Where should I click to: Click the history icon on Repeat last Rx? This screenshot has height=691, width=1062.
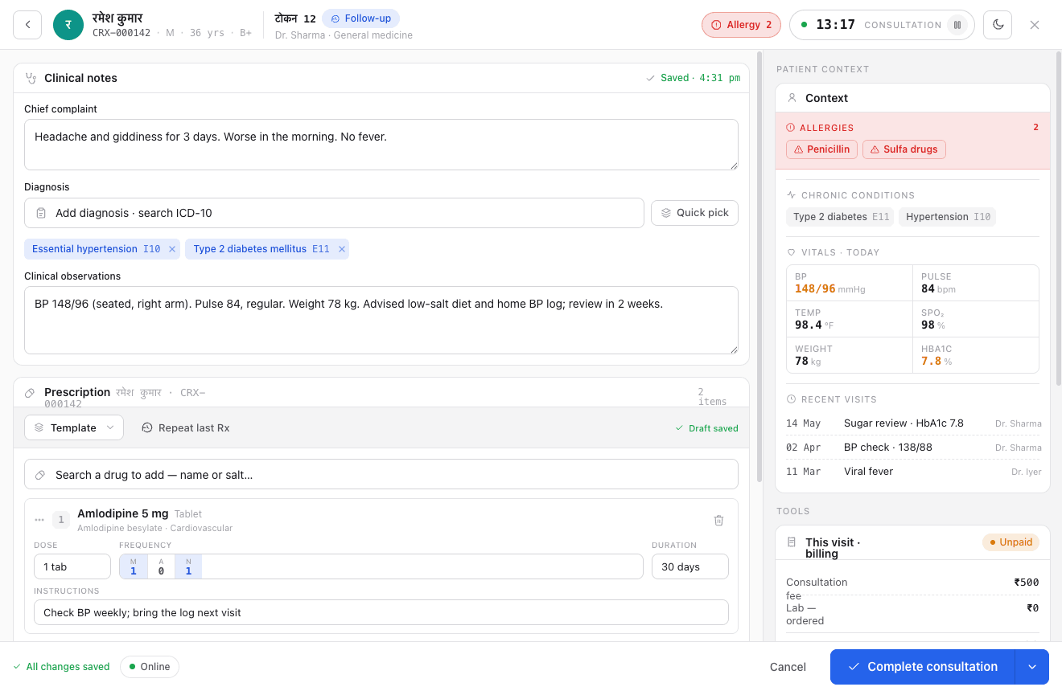[x=147, y=427]
